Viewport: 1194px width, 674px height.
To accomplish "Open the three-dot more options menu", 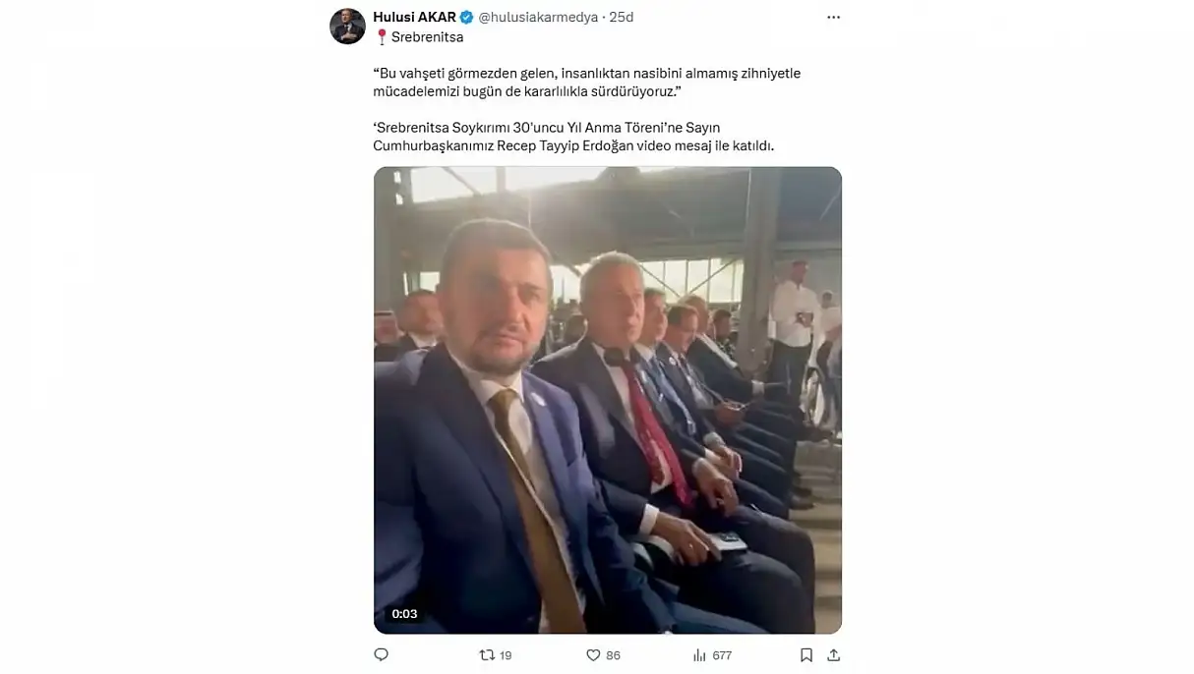I will tap(834, 18).
